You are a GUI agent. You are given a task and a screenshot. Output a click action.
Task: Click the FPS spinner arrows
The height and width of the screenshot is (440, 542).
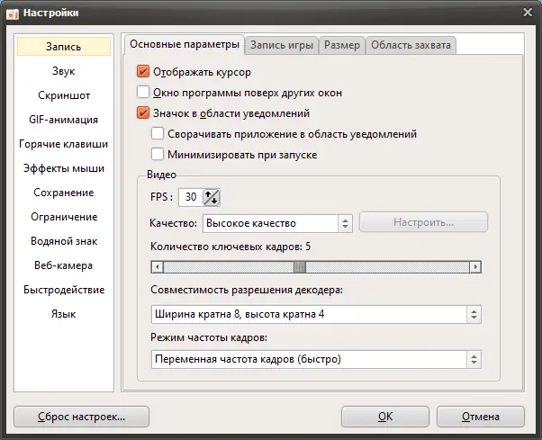[x=212, y=198]
